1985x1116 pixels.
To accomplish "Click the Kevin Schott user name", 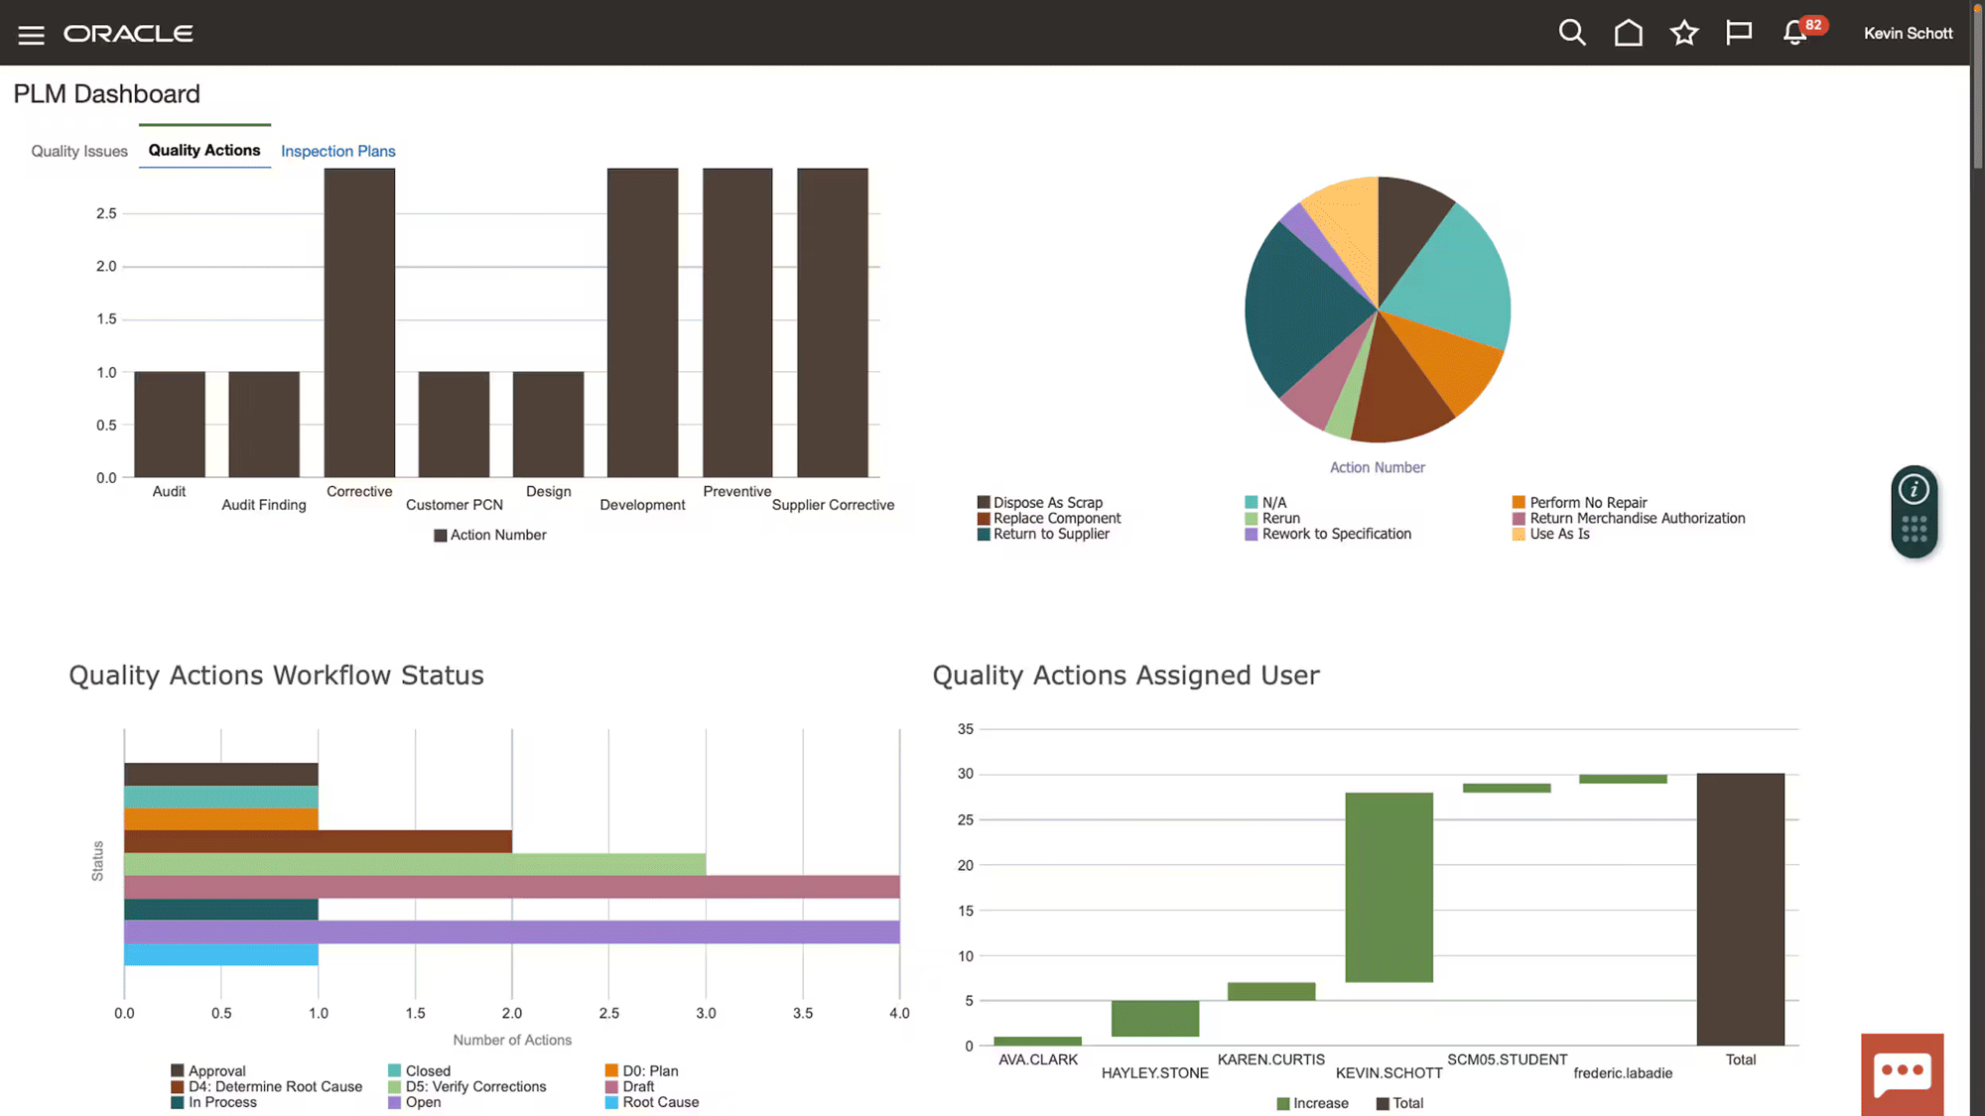I will click(1907, 33).
